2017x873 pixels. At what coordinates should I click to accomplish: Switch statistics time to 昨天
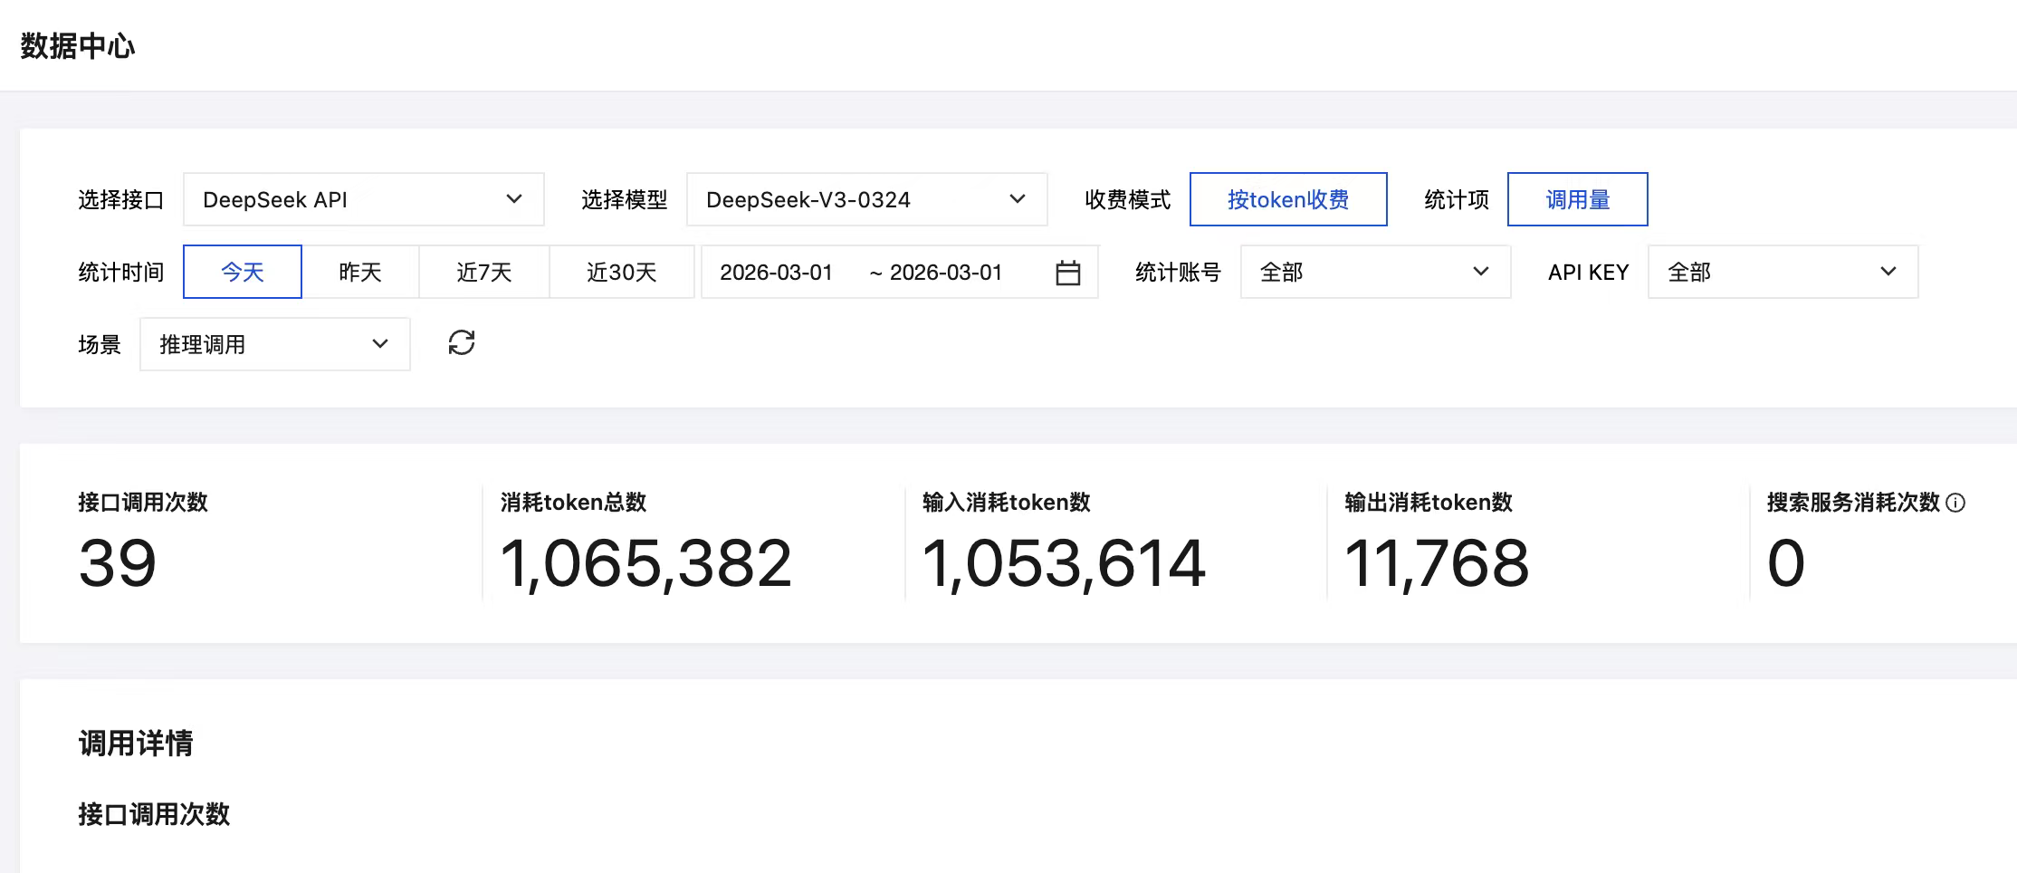click(360, 272)
